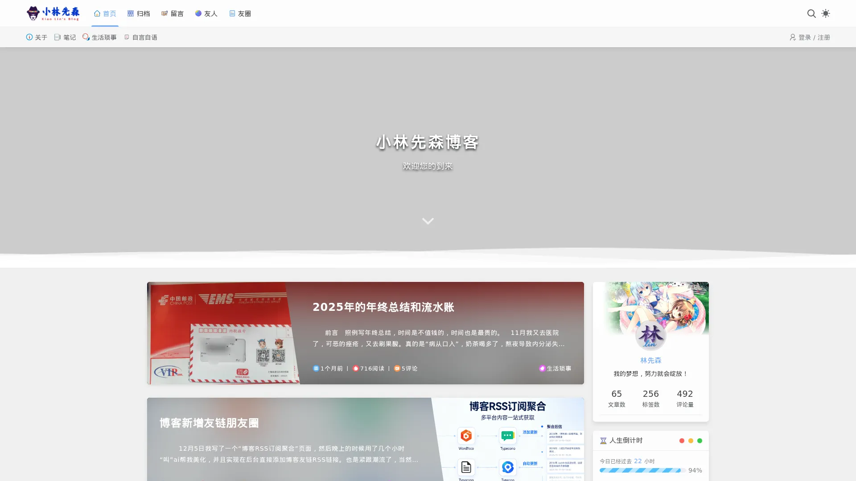Toggle dark mode with sun icon
The height and width of the screenshot is (481, 856).
pos(826,13)
